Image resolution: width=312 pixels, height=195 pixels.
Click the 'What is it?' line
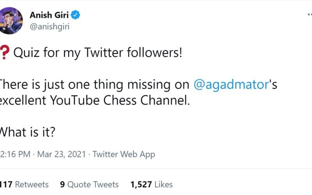[27, 132]
